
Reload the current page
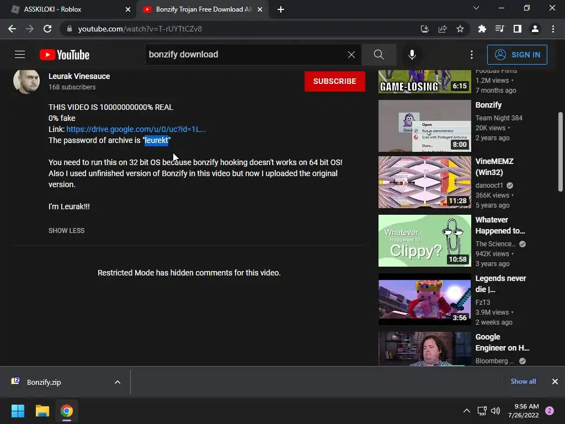click(x=47, y=29)
